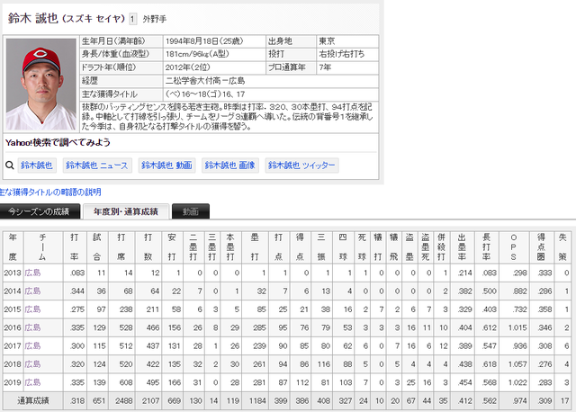The height and width of the screenshot is (412, 576).
Task: Switch to the 動画 tab
Action: pos(191,211)
